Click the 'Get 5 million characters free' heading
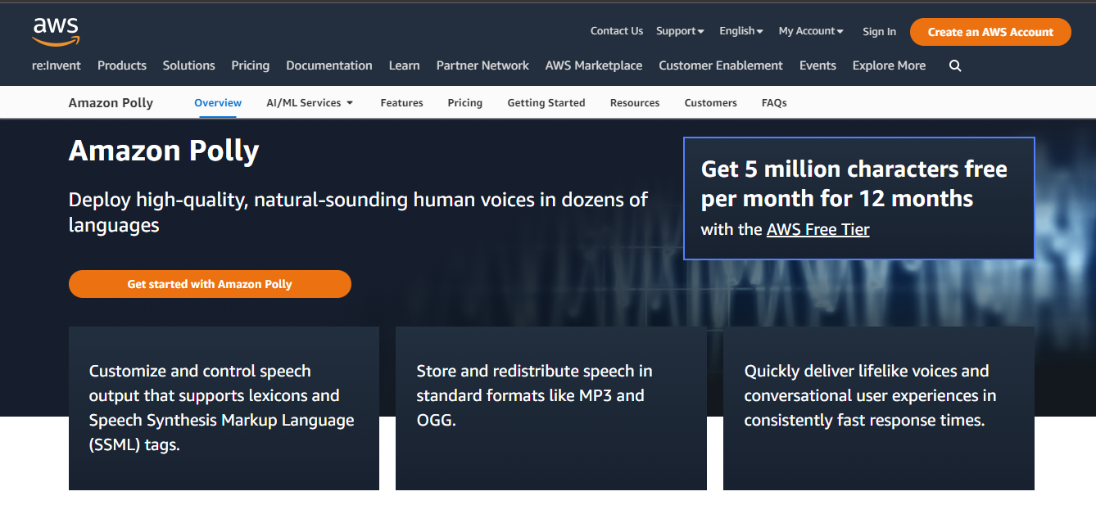 (854, 183)
